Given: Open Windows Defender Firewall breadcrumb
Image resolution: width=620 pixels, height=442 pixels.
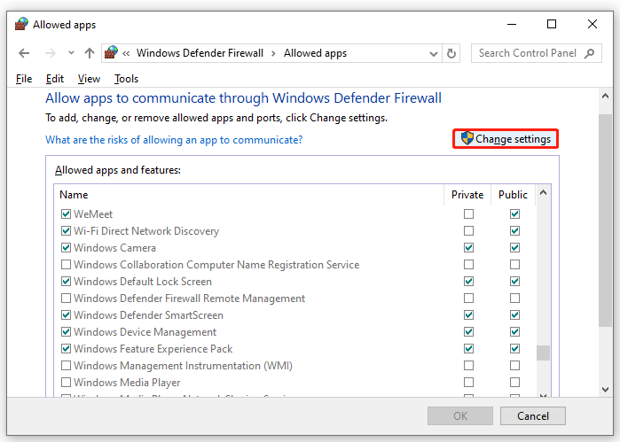Looking at the screenshot, I should pyautogui.click(x=200, y=53).
